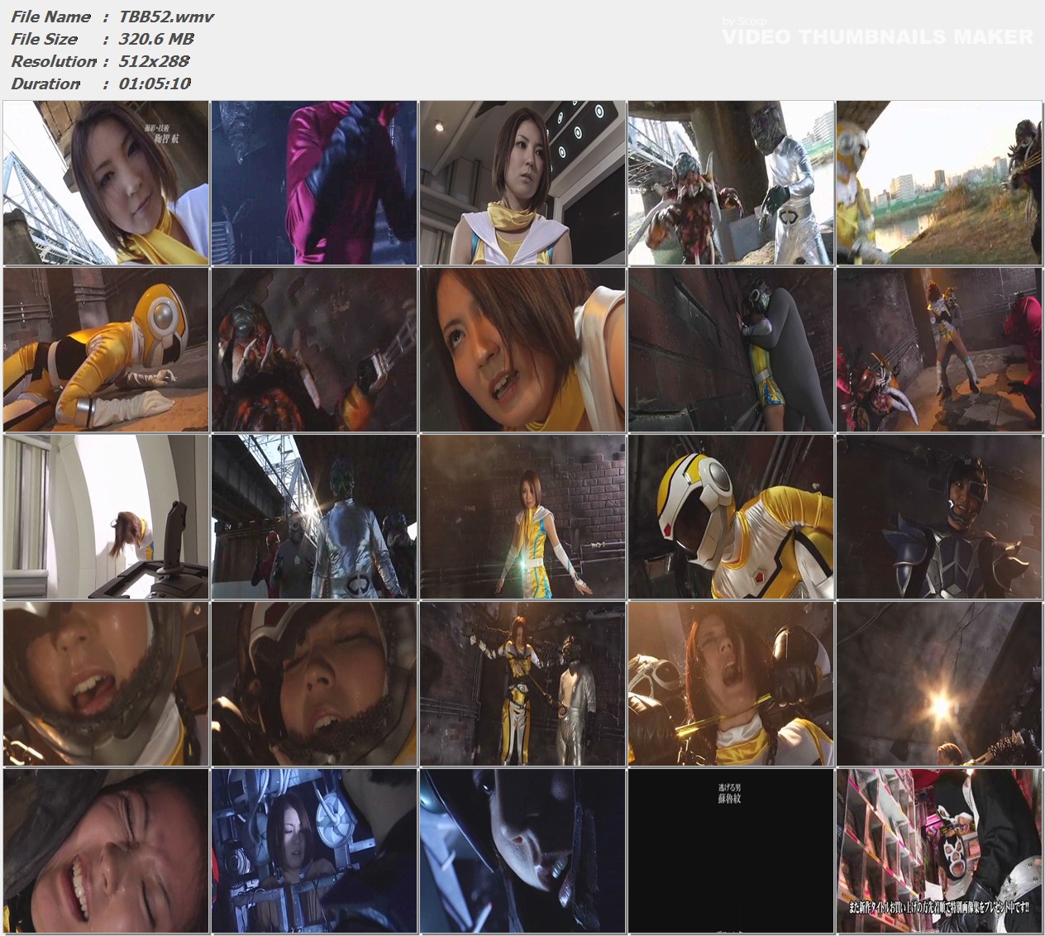This screenshot has width=1045, height=936.
Task: Select thumbnail showing black joystick in white cockpit
Action: (106, 517)
